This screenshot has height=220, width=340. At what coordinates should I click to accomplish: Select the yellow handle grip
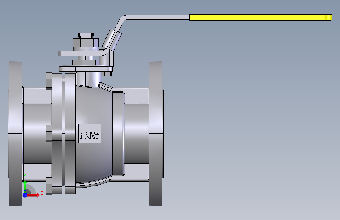(x=260, y=17)
